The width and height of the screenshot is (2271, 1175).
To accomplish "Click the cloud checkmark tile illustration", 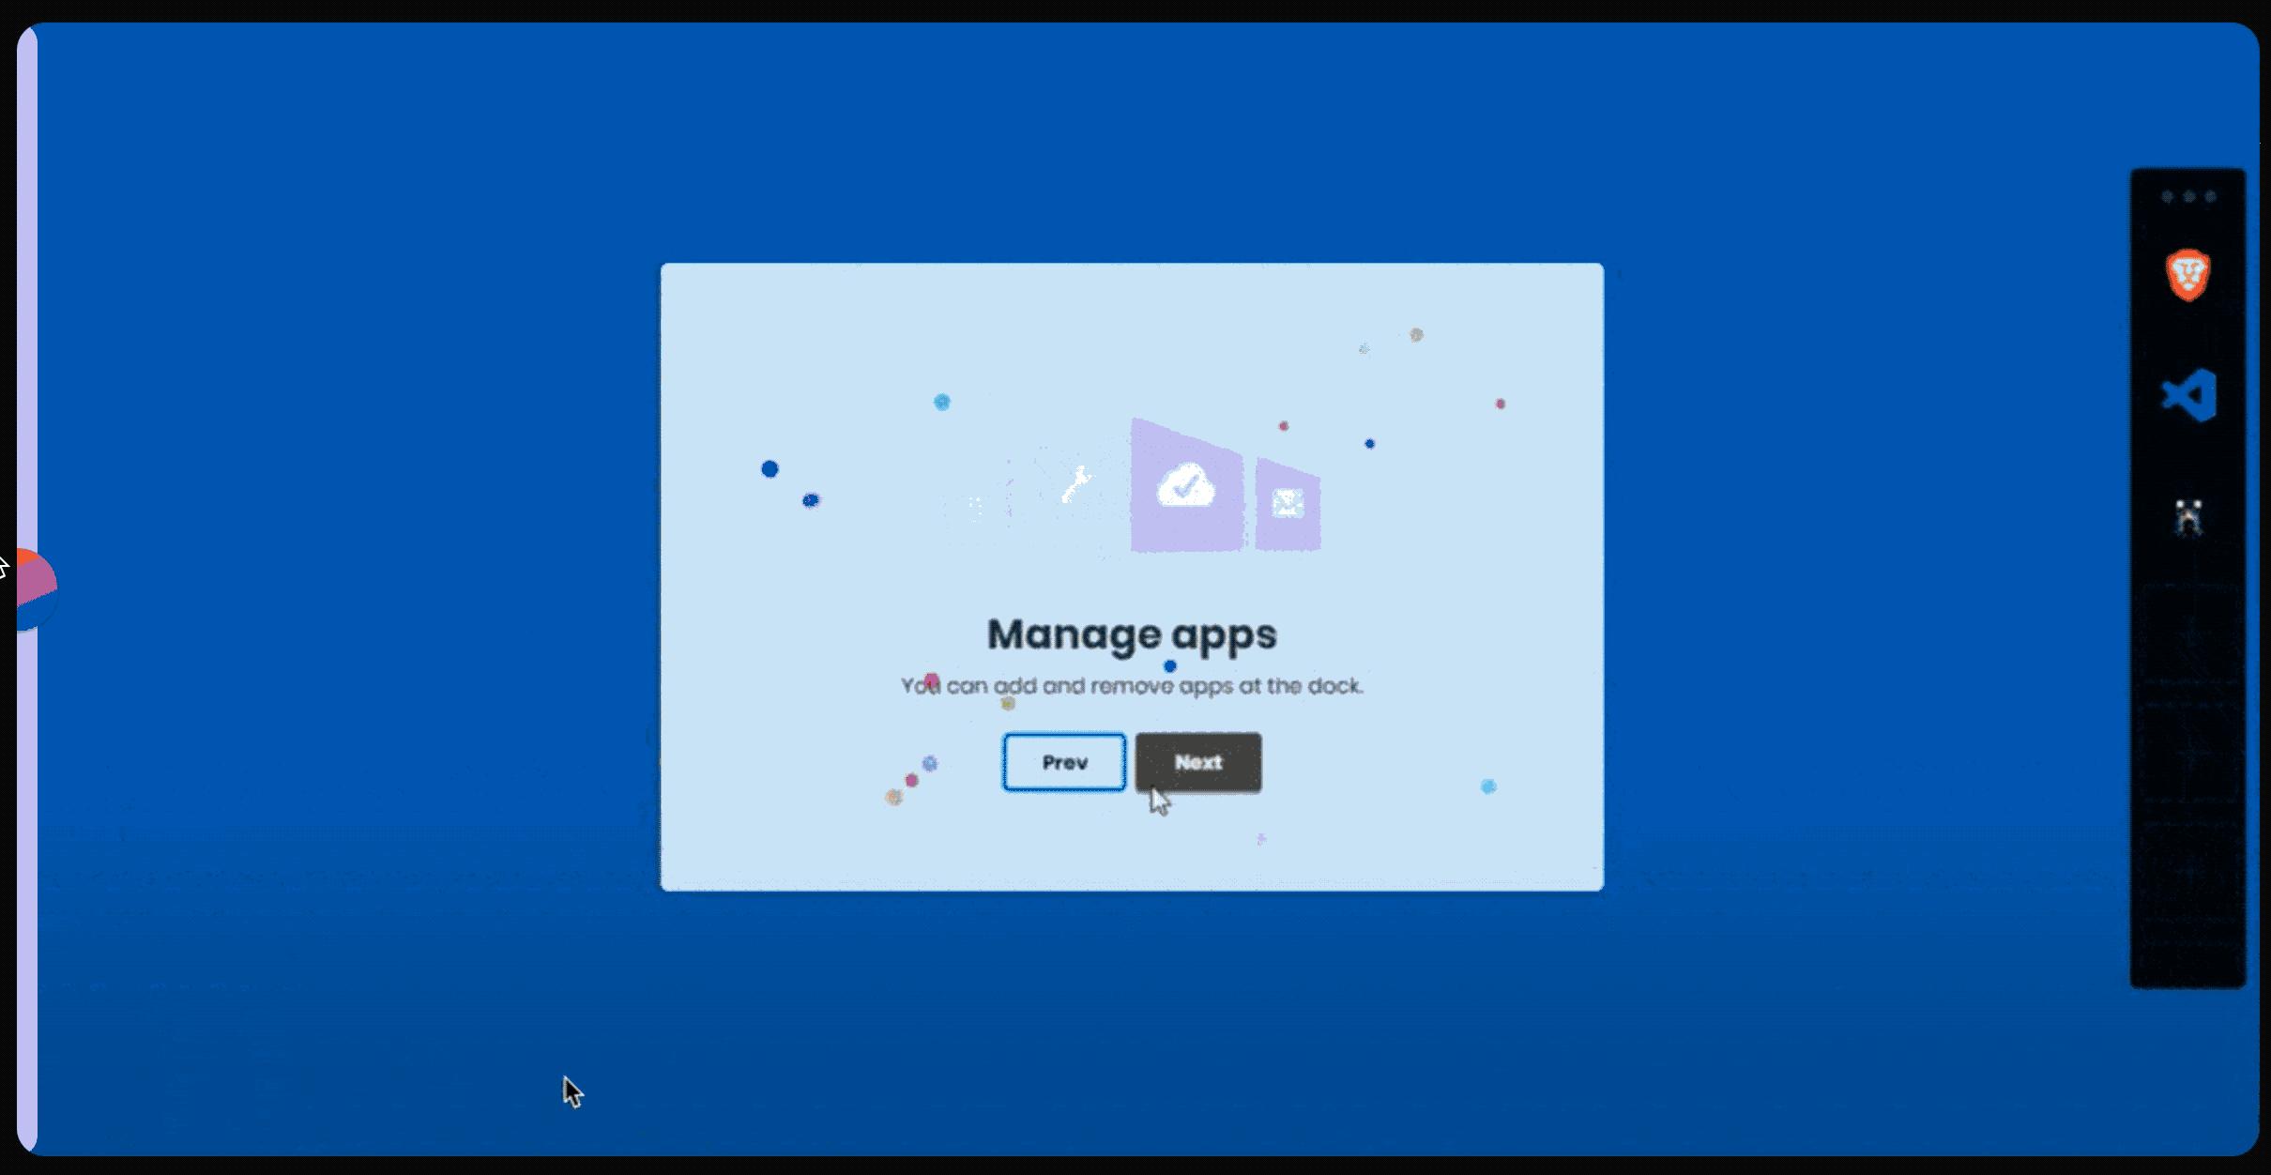I will tap(1186, 486).
